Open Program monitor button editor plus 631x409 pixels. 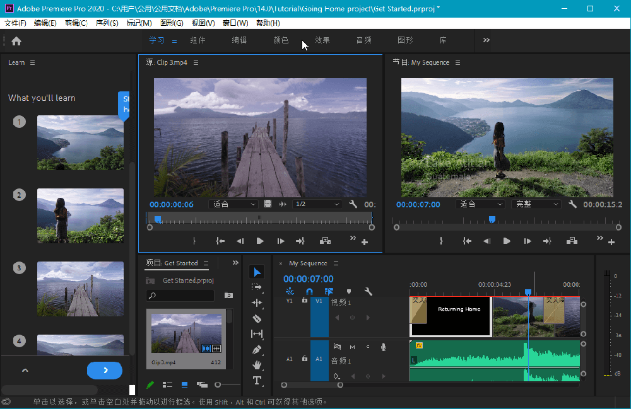[611, 242]
